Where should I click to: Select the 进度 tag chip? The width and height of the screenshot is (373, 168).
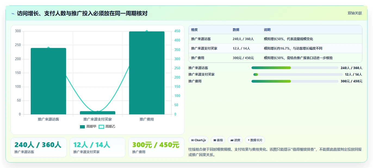(235, 140)
